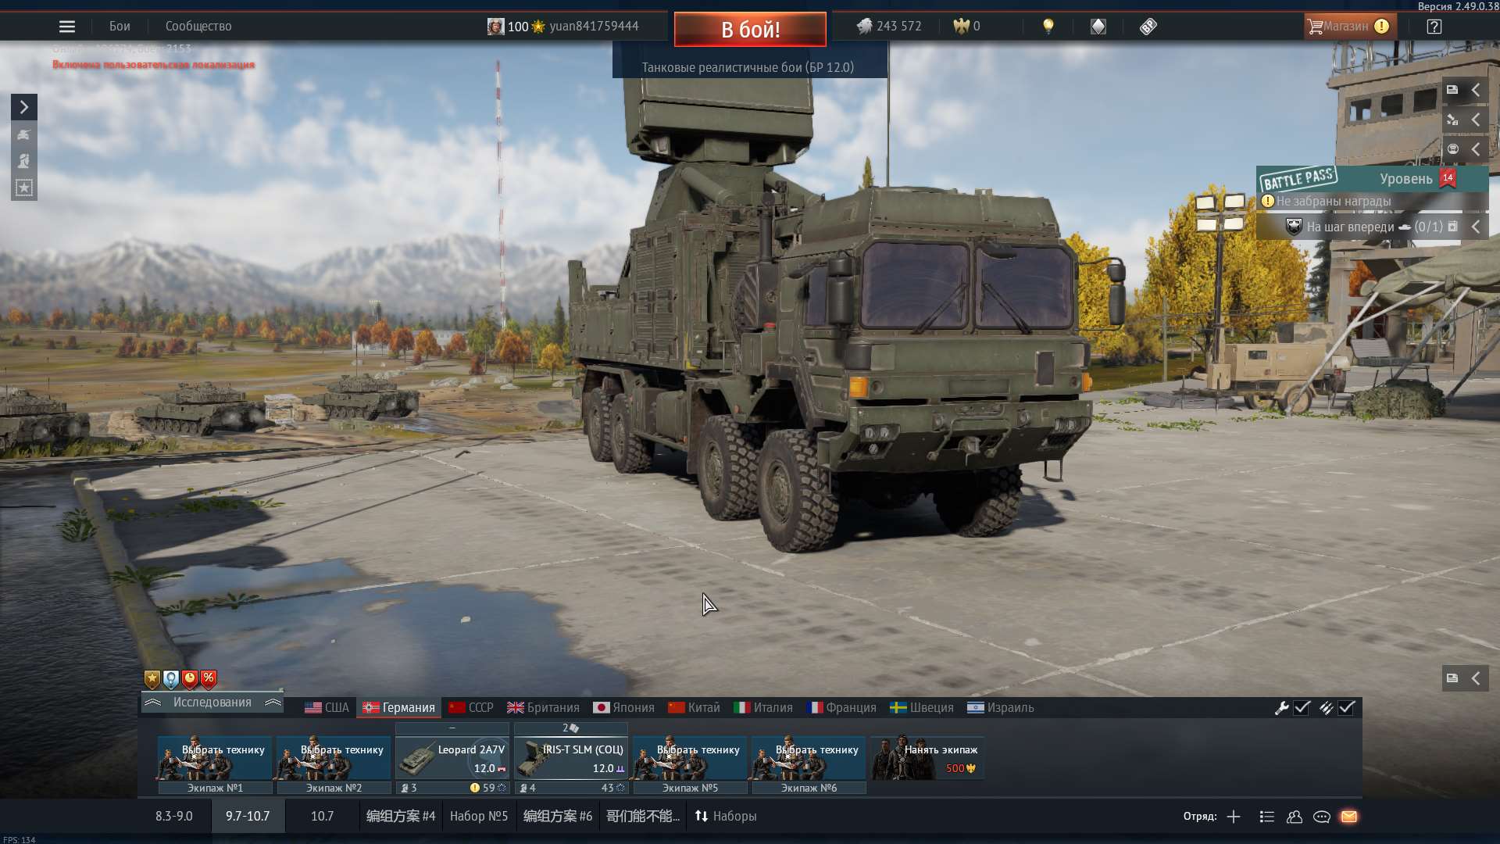The image size is (1500, 844).
Task: Expand the news panel chevron
Action: pyautogui.click(x=1475, y=91)
